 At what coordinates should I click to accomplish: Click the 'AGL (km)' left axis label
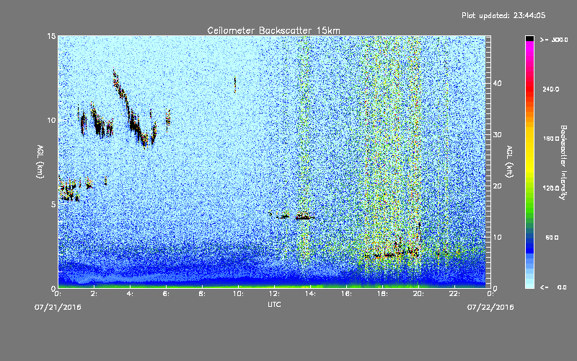40,162
